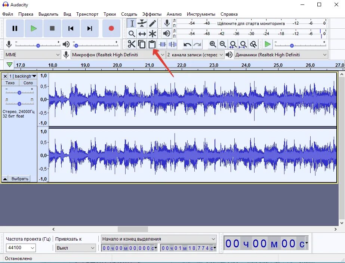Click the play-at-speed slider
Screen dimensions: 345x263
click(300, 45)
